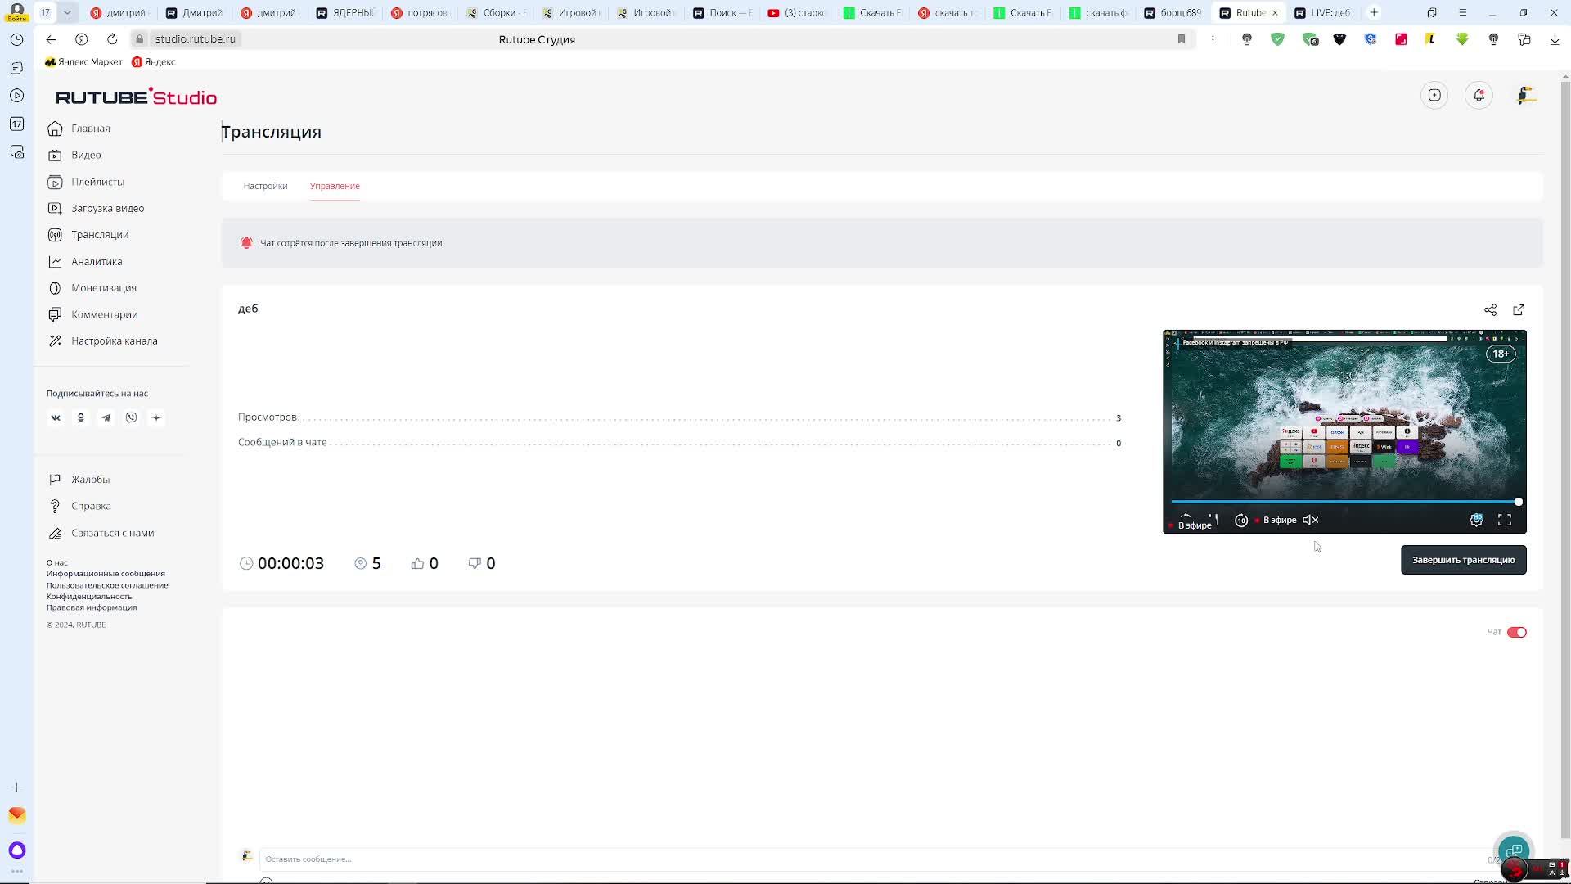This screenshot has height=884, width=1571.
Task: Switch to the Настройки tab
Action: coord(265,186)
